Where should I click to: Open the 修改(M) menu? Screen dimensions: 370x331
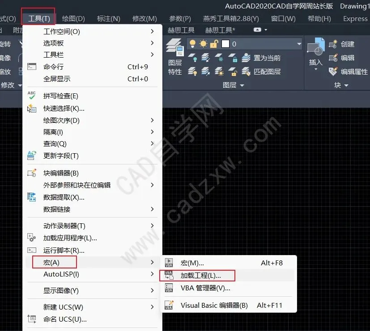pos(145,18)
